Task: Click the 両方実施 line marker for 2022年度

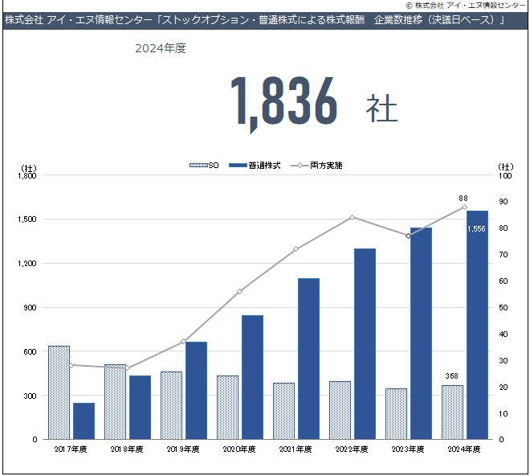Action: pyautogui.click(x=353, y=217)
